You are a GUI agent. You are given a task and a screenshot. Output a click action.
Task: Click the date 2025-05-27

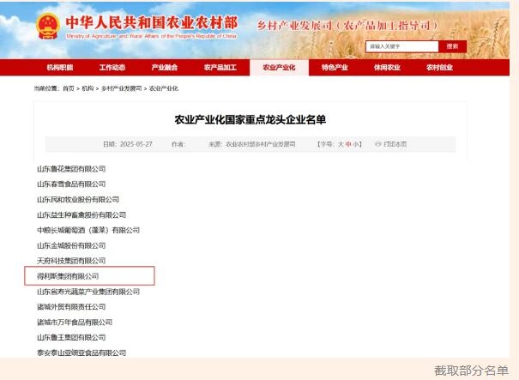(x=136, y=144)
